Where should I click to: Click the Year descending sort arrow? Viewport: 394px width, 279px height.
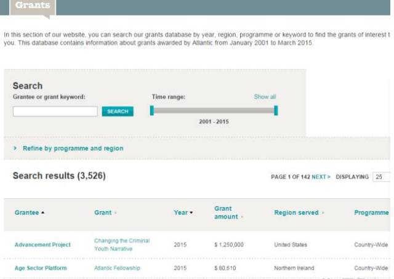tap(191, 212)
